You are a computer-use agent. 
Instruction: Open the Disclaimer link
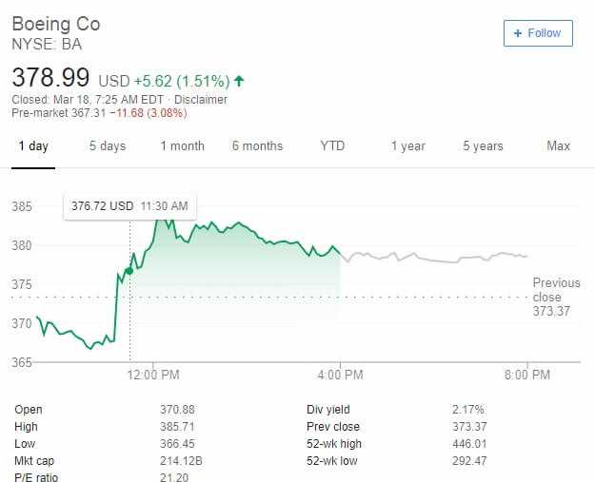click(201, 100)
